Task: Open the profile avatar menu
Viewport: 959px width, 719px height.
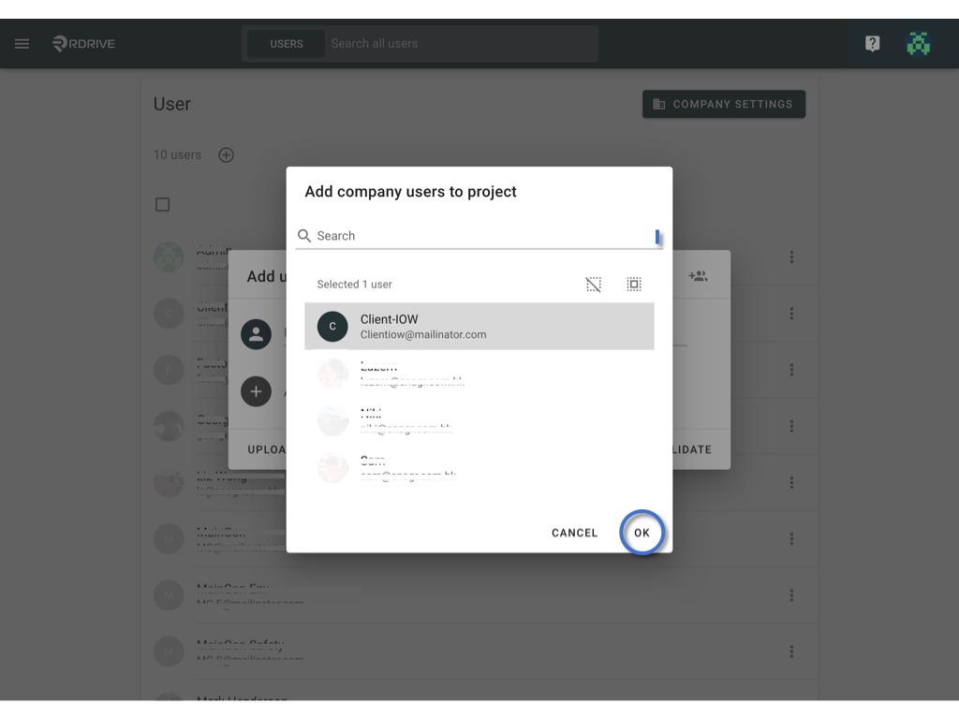Action: pos(918,43)
